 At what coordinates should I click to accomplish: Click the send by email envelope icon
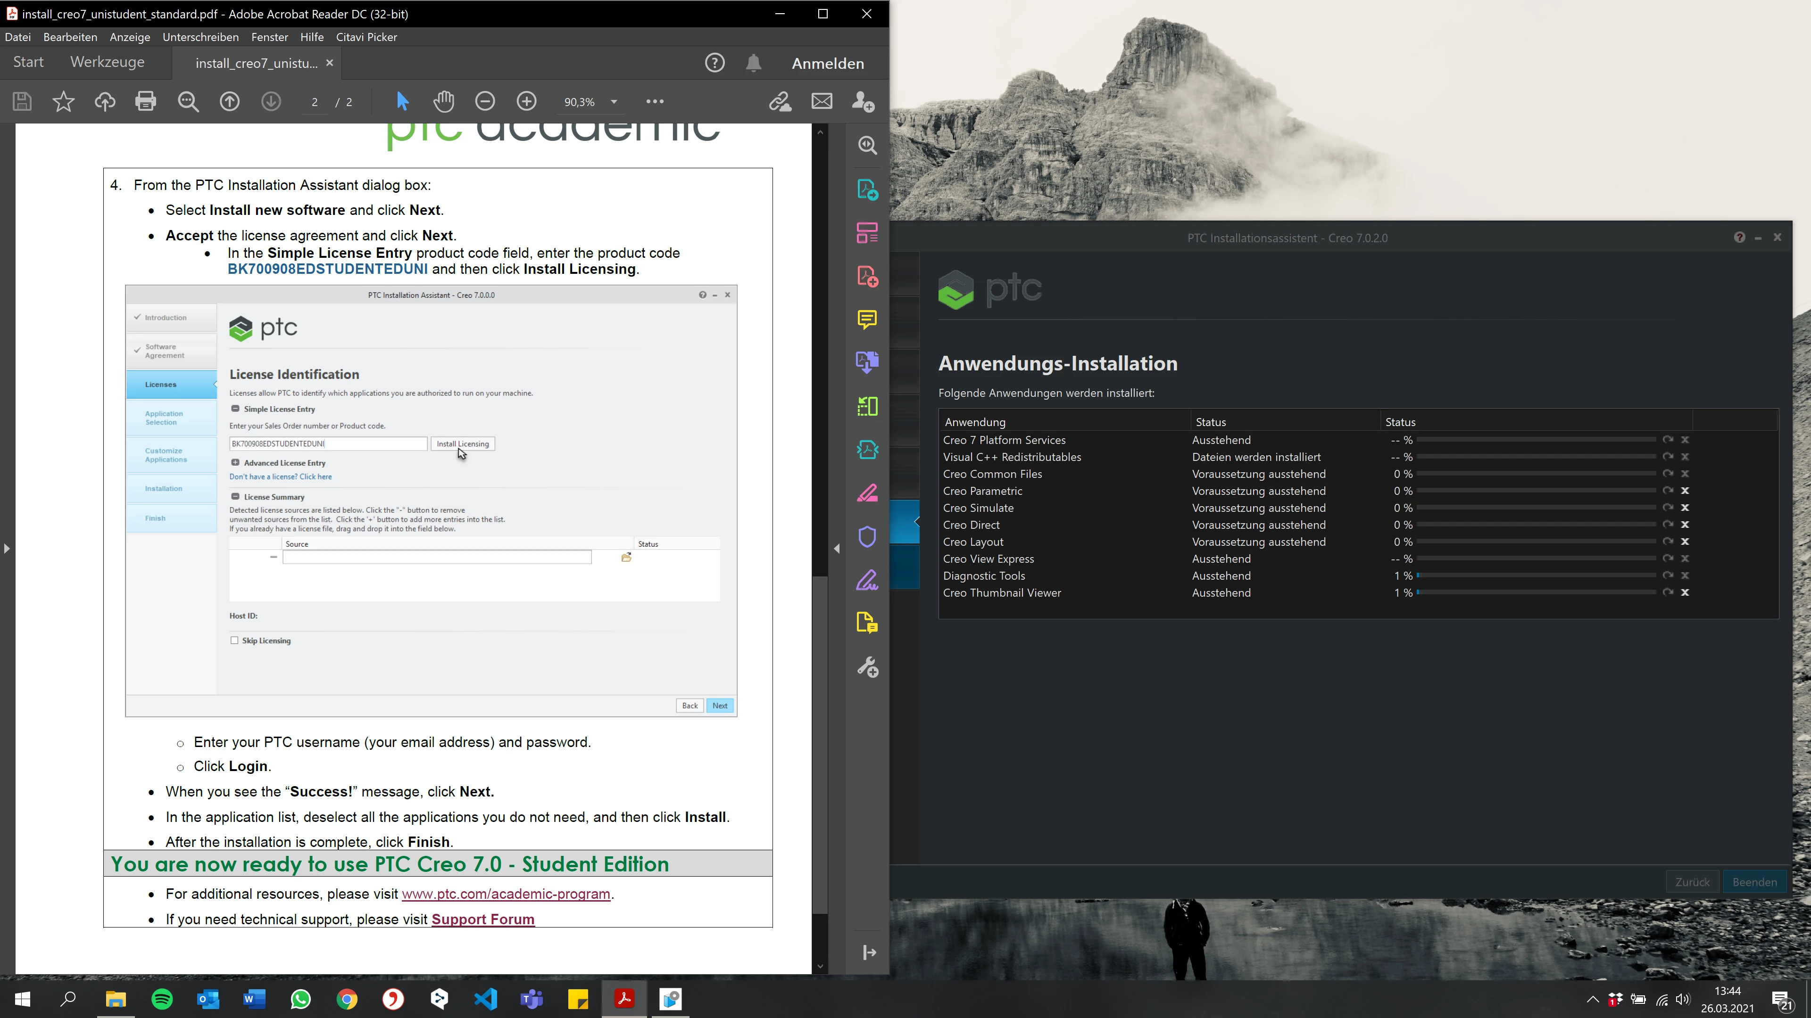pos(821,101)
